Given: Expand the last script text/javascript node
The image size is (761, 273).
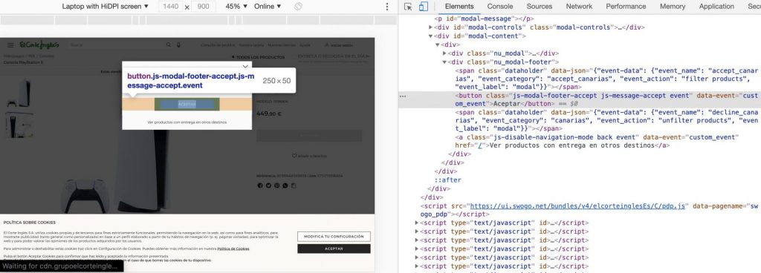Looking at the screenshot, I should (x=417, y=267).
